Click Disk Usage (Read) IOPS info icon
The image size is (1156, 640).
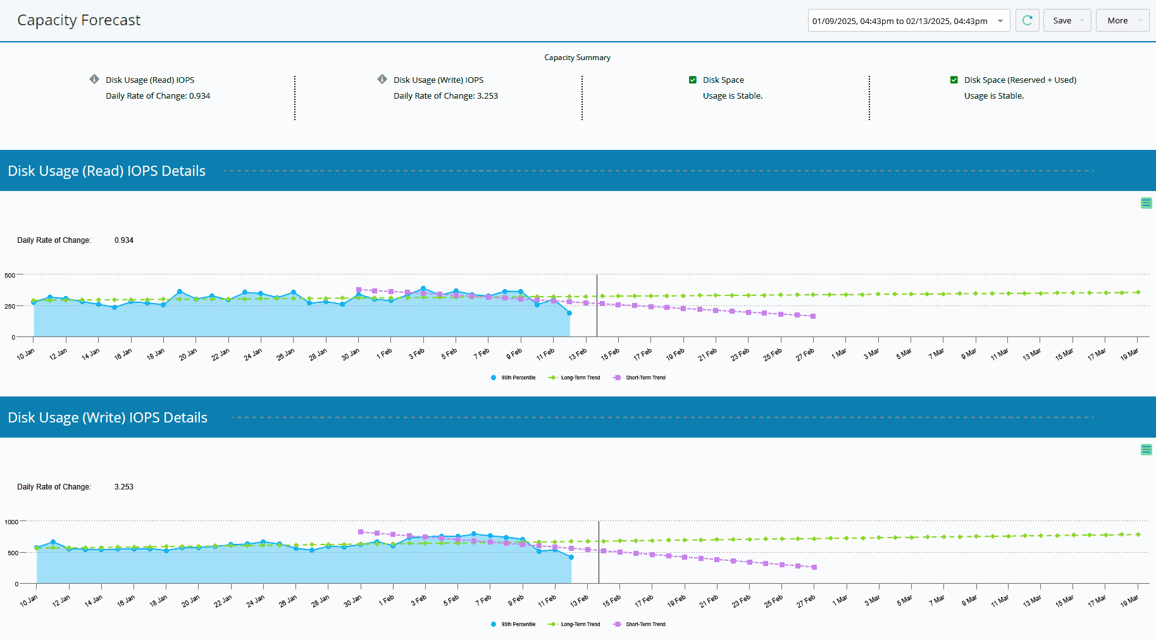[x=94, y=79]
